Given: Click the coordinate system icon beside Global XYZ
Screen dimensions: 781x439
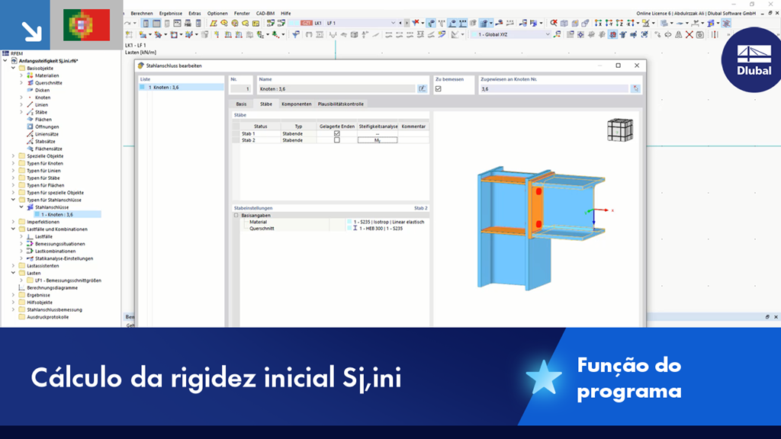Looking at the screenshot, I should tap(557, 34).
